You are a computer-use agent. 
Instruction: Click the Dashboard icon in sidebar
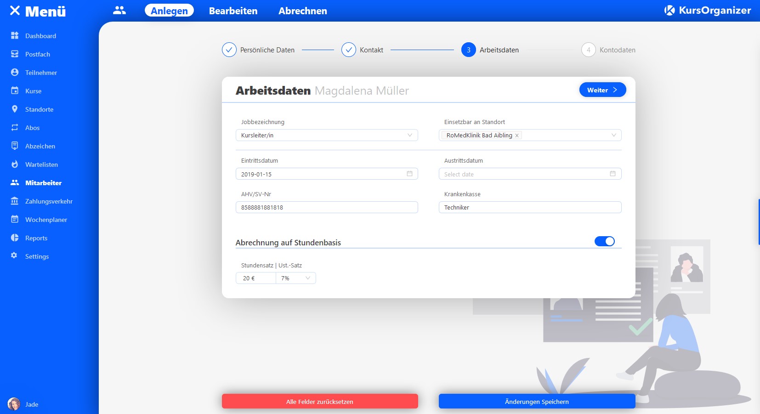coord(15,35)
